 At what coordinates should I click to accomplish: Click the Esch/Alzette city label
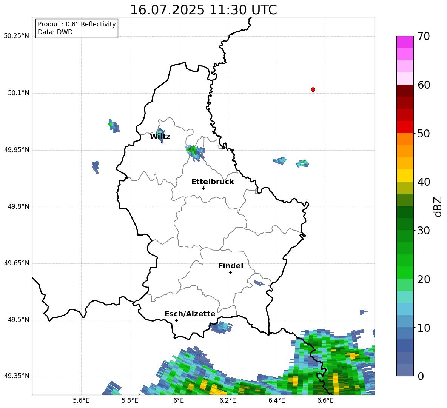(x=190, y=314)
